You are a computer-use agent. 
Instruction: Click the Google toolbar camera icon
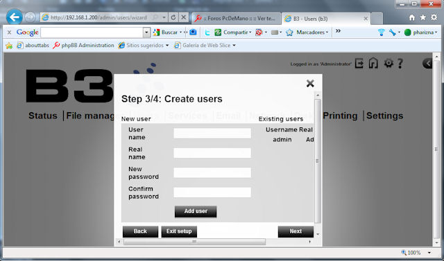(193, 33)
